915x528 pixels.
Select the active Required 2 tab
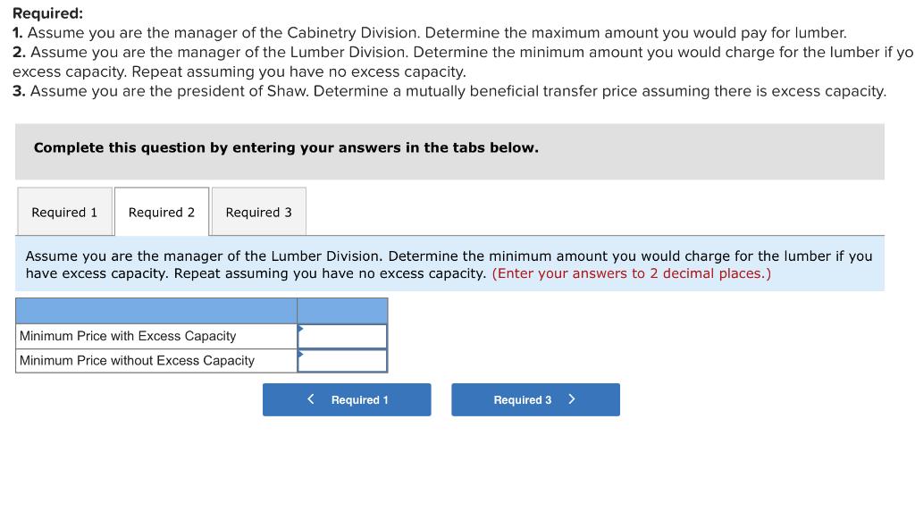pos(161,212)
